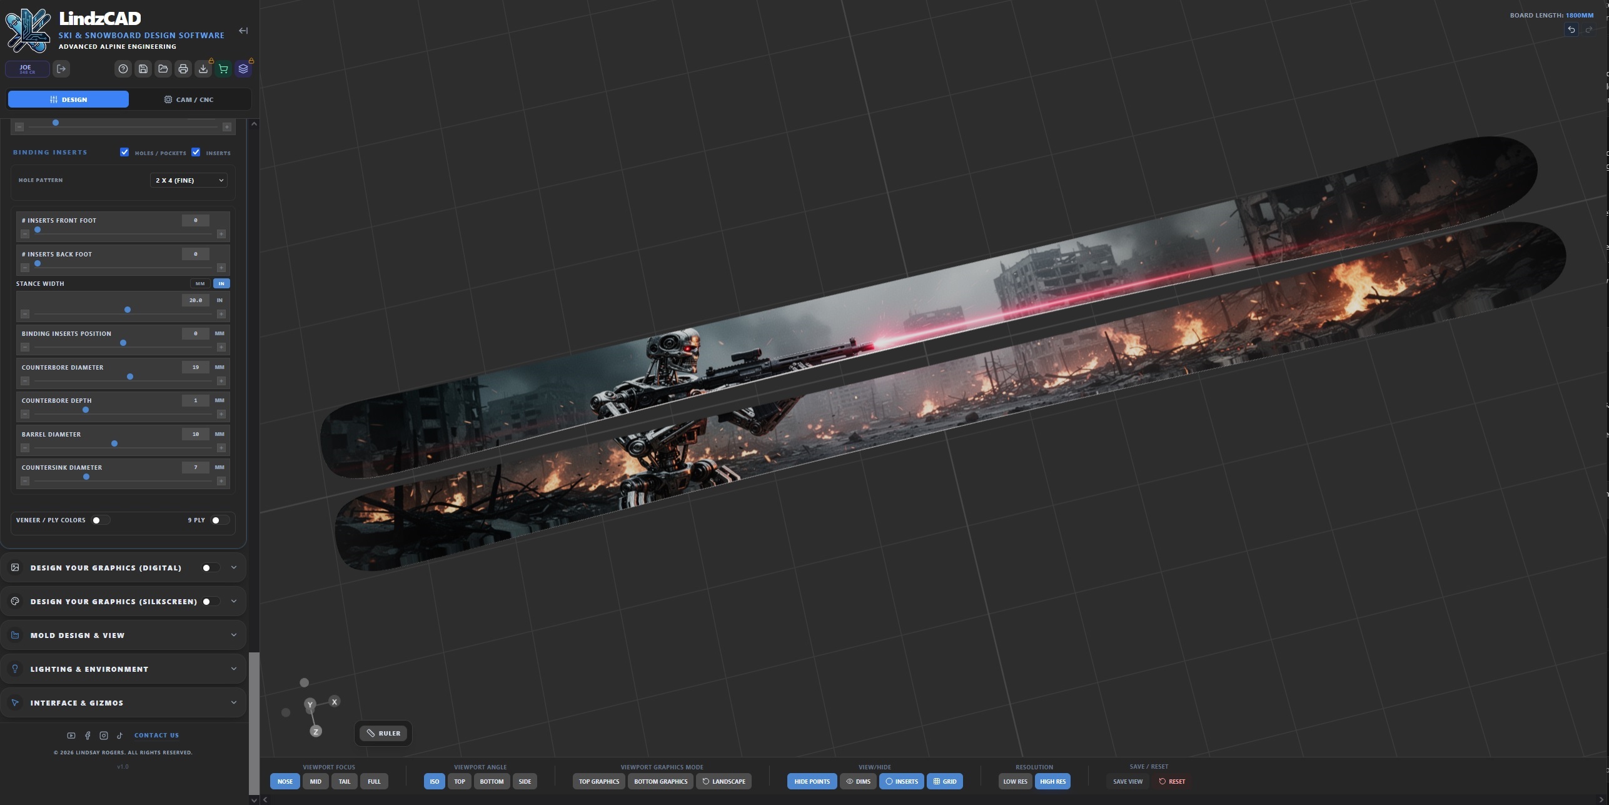Open the purple layers stack icon
This screenshot has width=1609, height=805.
pyautogui.click(x=243, y=69)
